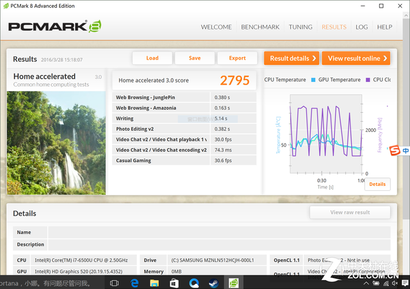Click the chart Details button
The image size is (410, 289).
tap(377, 184)
